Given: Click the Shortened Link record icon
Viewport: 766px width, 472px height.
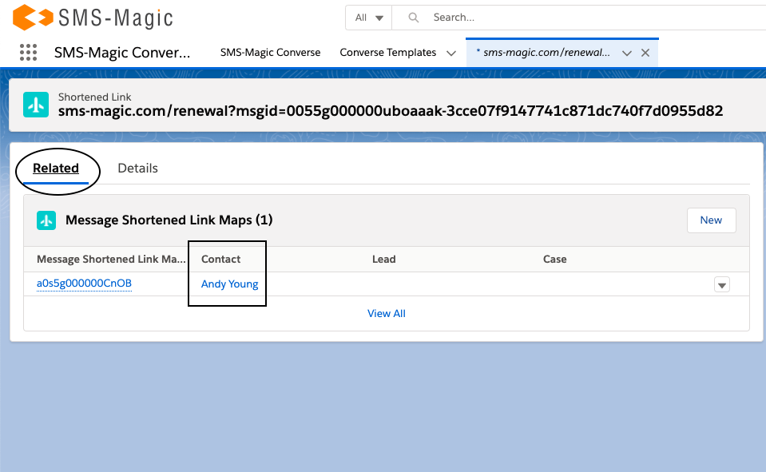Looking at the screenshot, I should (x=36, y=105).
